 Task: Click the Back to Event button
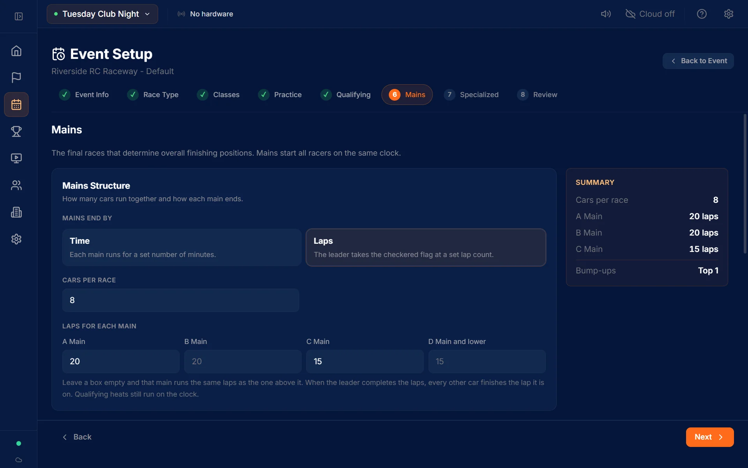(698, 61)
